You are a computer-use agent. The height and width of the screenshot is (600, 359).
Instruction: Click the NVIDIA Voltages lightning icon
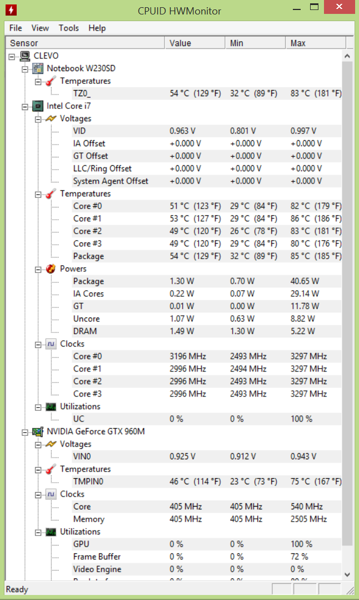51,444
